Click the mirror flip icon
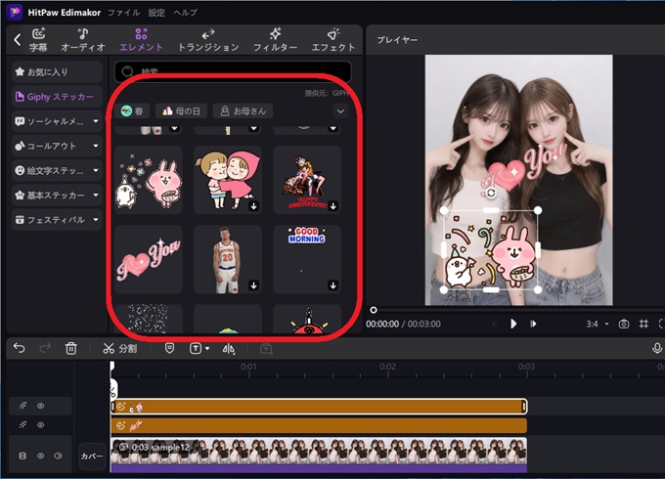The width and height of the screenshot is (665, 479). (x=228, y=348)
